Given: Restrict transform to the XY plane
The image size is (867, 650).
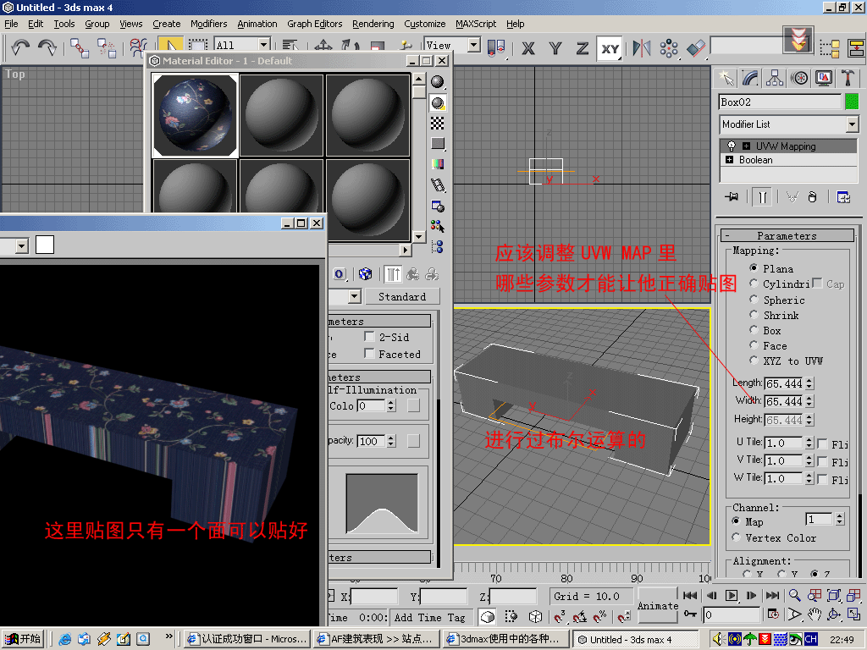Looking at the screenshot, I should [610, 48].
